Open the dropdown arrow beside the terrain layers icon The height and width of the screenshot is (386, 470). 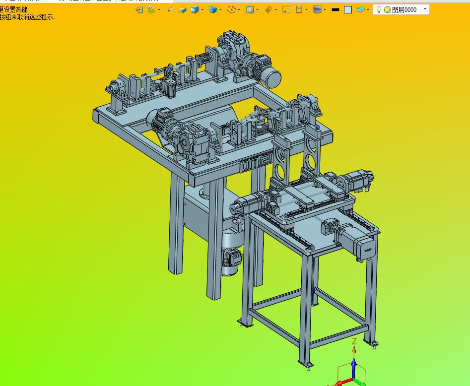coord(159,9)
